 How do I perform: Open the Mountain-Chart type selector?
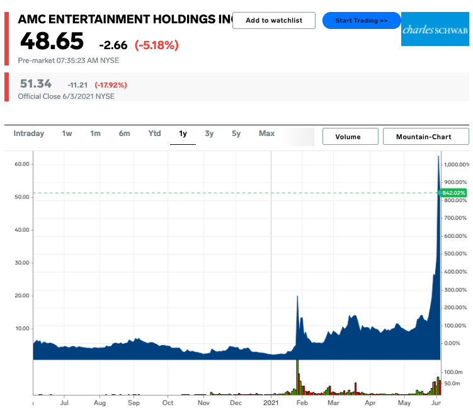tap(426, 137)
